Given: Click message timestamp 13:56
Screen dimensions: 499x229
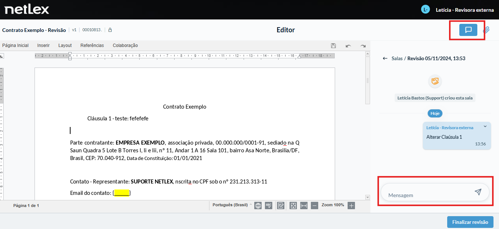Looking at the screenshot, I should (x=481, y=144).
